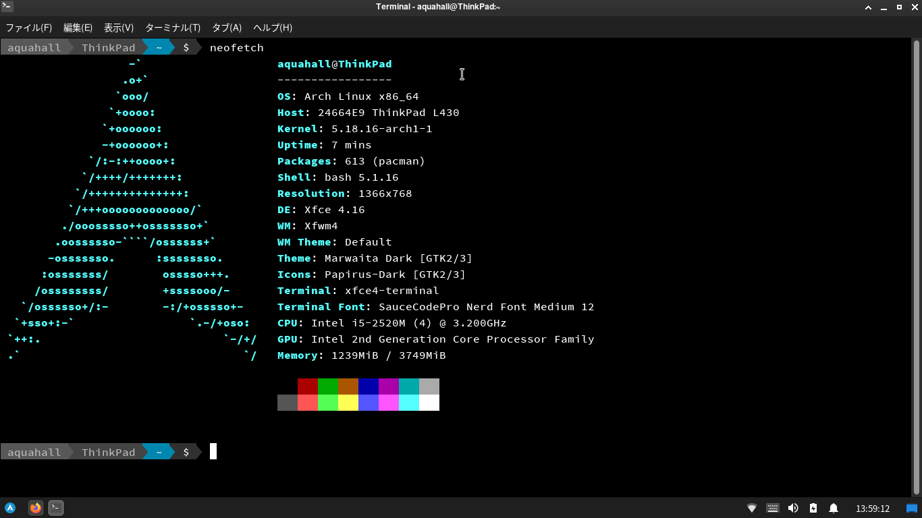The width and height of the screenshot is (922, 518).
Task: Open the Arch Linux applications menu
Action: coord(10,508)
